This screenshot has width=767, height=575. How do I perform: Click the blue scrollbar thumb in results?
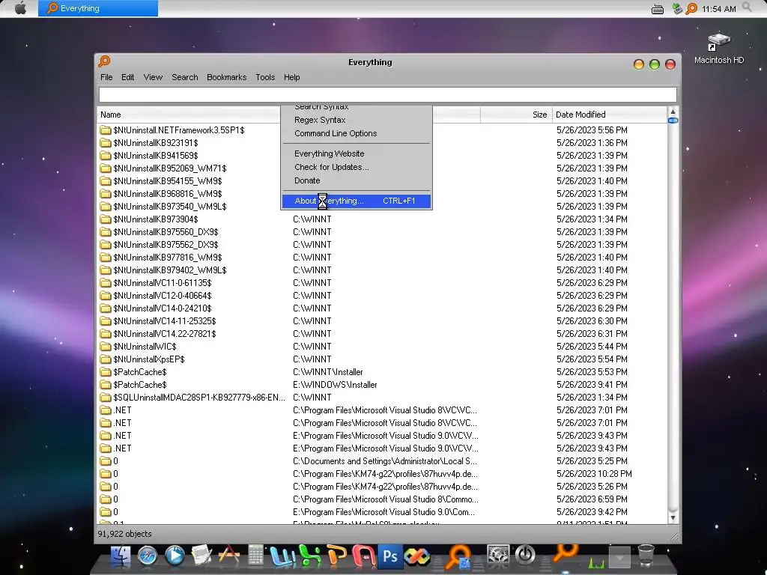click(673, 121)
